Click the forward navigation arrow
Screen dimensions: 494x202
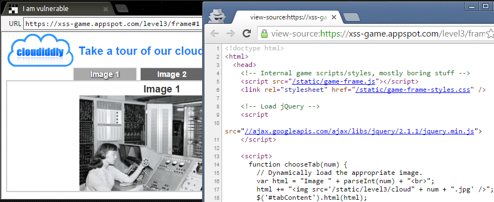pos(230,33)
